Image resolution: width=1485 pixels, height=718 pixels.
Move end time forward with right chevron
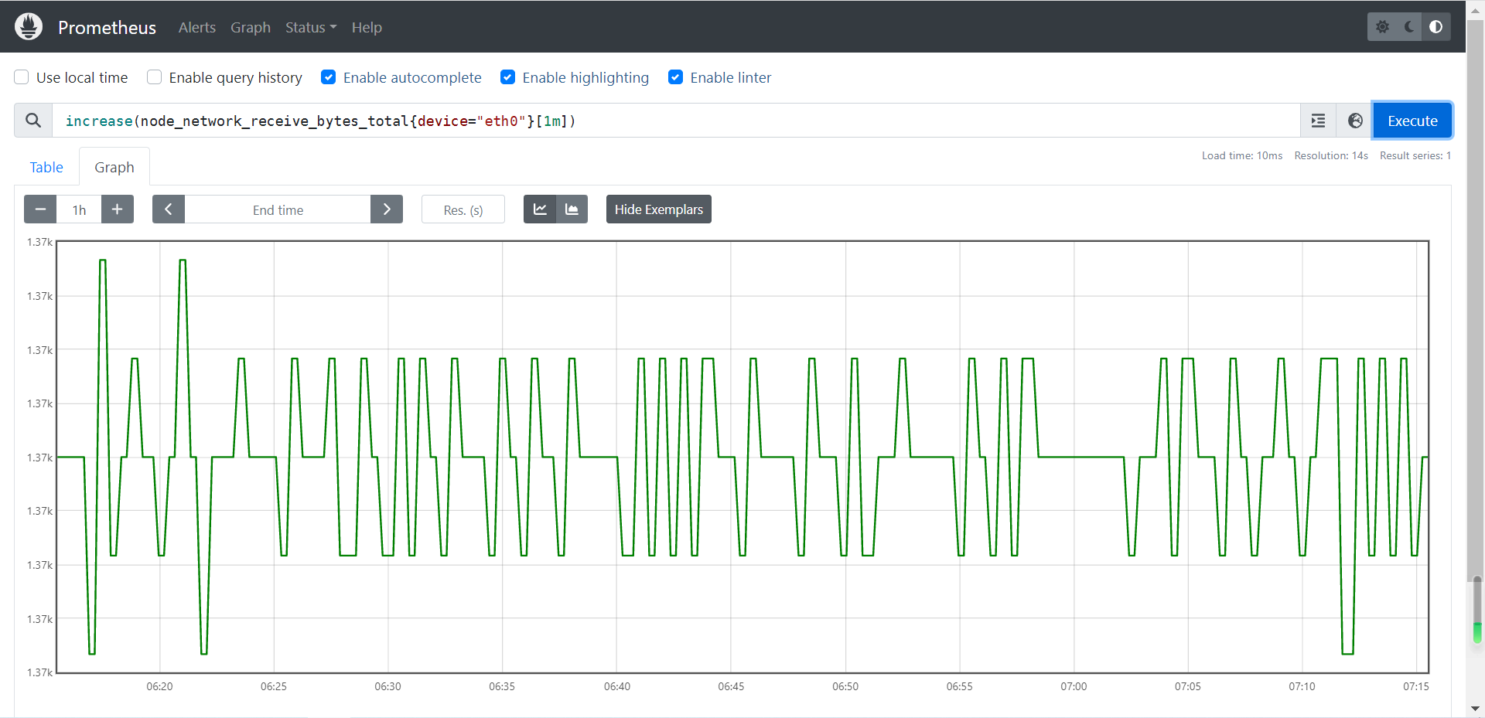click(387, 209)
